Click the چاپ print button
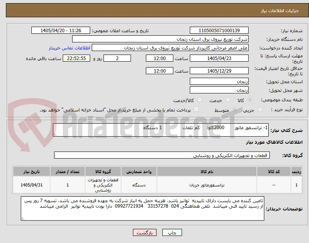This screenshot has width=309, height=243. pyautogui.click(x=172, y=232)
